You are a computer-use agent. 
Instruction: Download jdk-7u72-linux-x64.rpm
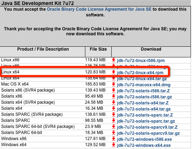140,73
